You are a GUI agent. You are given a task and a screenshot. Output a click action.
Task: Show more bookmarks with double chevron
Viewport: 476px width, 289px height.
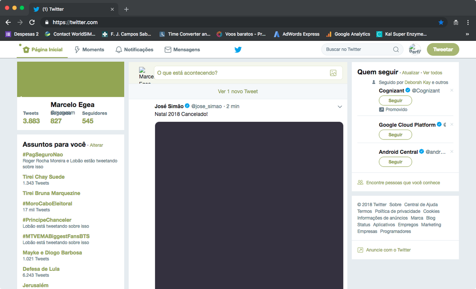467,34
